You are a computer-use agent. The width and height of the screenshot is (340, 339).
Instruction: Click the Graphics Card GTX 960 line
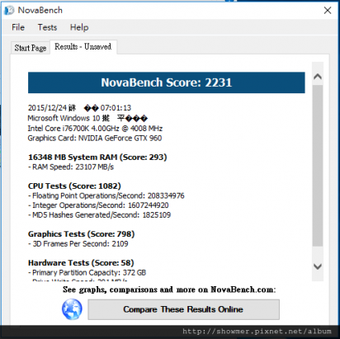click(x=95, y=138)
